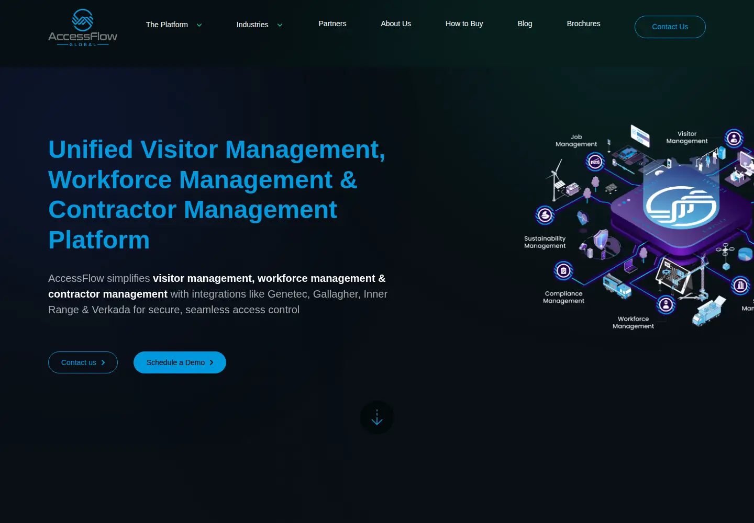The height and width of the screenshot is (523, 754).
Task: Click the central AccessFlow emblem in the diagram
Action: [681, 207]
